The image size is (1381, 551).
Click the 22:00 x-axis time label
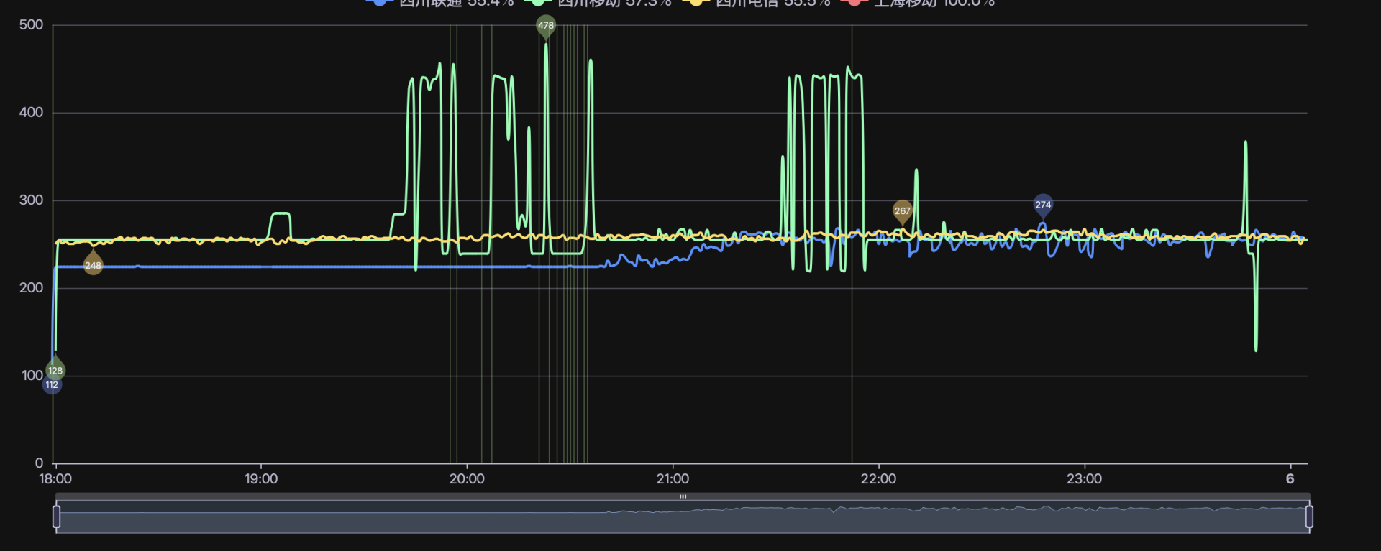point(878,479)
